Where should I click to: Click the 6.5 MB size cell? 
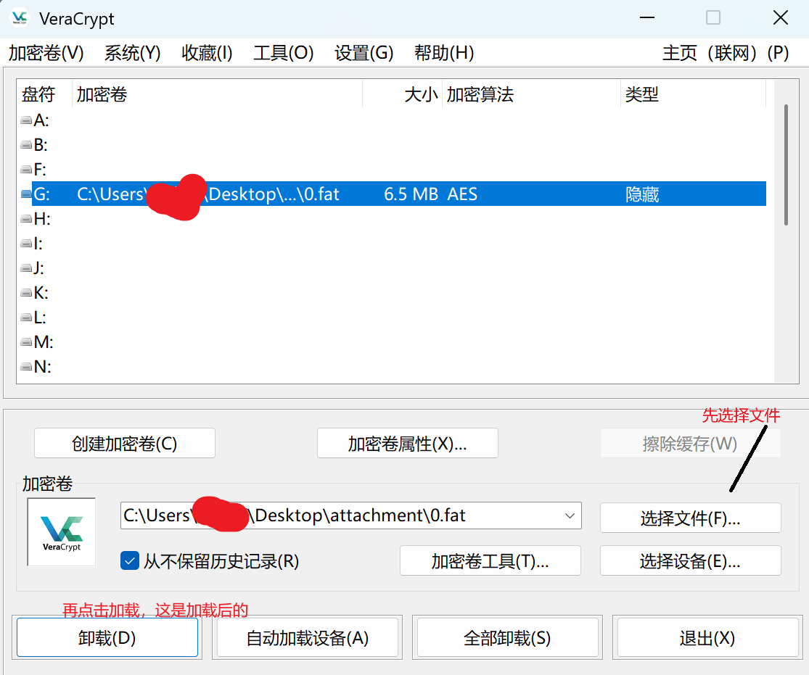point(411,194)
